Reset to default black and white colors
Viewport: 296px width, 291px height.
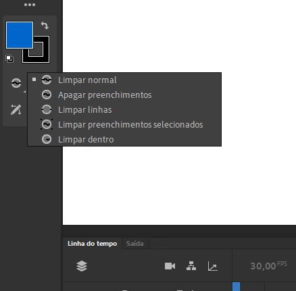(x=9, y=59)
